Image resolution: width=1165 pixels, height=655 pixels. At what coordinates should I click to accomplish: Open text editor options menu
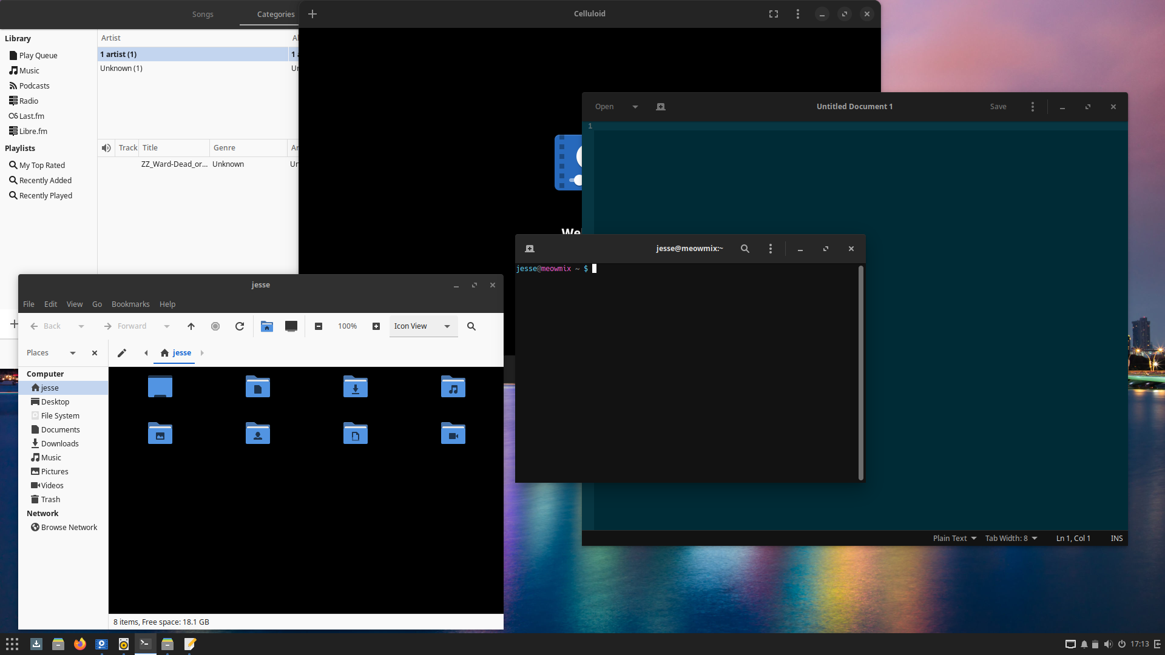click(1033, 107)
